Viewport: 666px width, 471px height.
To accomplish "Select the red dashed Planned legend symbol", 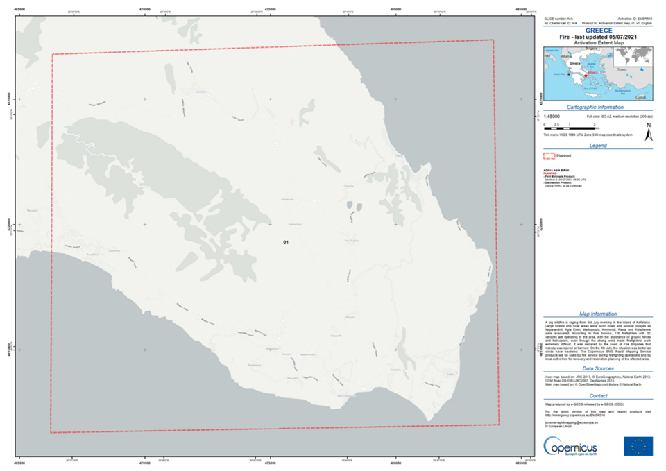I will click(549, 156).
